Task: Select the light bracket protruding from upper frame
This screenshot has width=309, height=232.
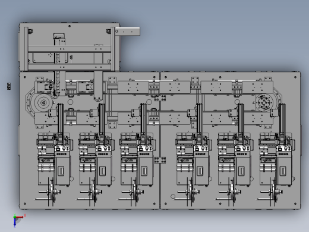Action: (x=128, y=32)
